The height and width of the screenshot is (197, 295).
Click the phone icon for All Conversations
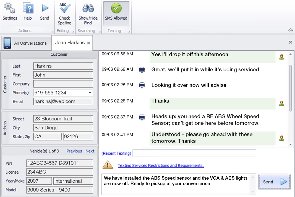[7, 43]
